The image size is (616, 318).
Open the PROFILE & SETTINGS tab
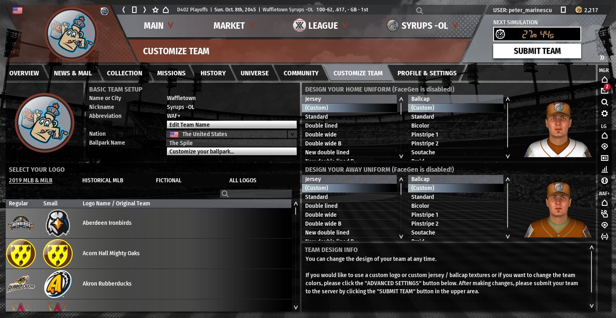(x=427, y=73)
